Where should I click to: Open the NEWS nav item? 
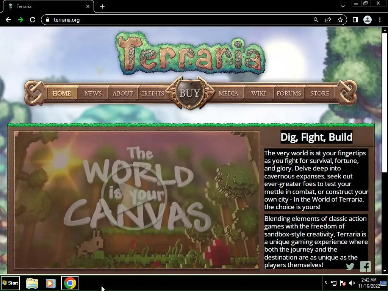pos(93,93)
